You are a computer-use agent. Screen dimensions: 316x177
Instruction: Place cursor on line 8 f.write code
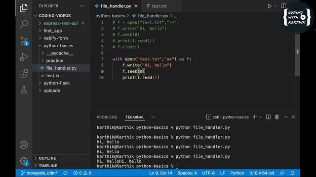(147, 65)
